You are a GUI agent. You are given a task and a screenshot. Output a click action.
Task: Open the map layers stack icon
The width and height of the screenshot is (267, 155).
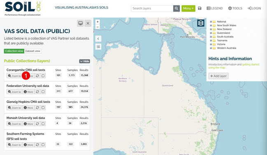201,23
